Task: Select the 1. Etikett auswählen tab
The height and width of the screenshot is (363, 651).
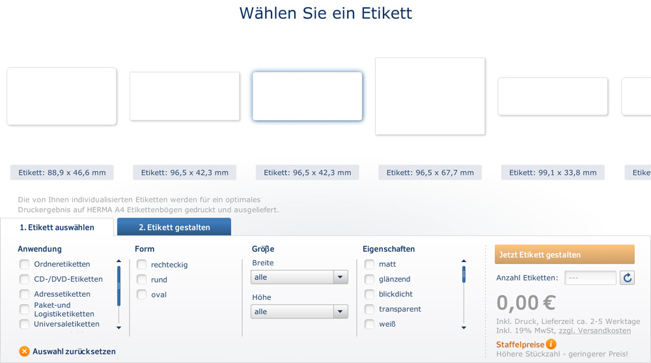Action: 57,228
